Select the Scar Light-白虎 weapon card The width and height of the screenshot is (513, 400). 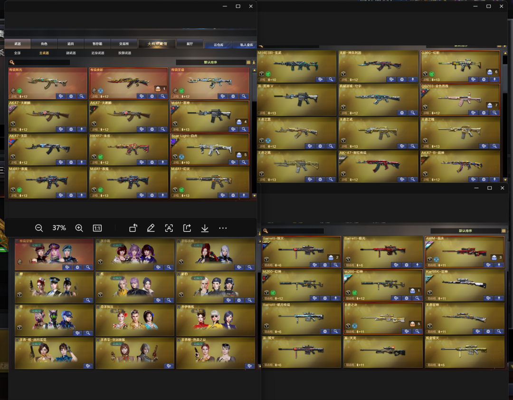[x=210, y=149]
